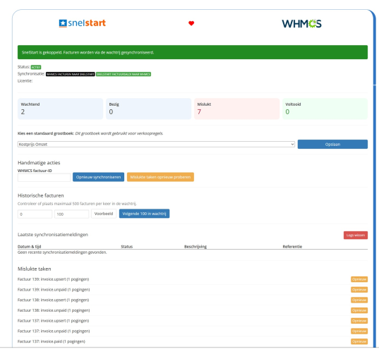Click the Licentie label
379x354 pixels.
point(25,81)
